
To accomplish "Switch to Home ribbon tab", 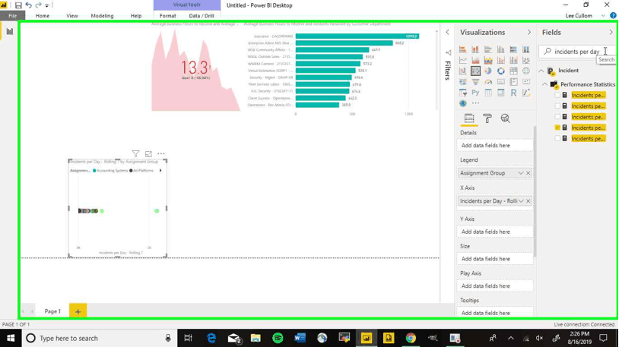I will (43, 16).
